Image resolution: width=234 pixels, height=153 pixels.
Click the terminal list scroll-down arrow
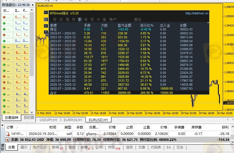232,142
